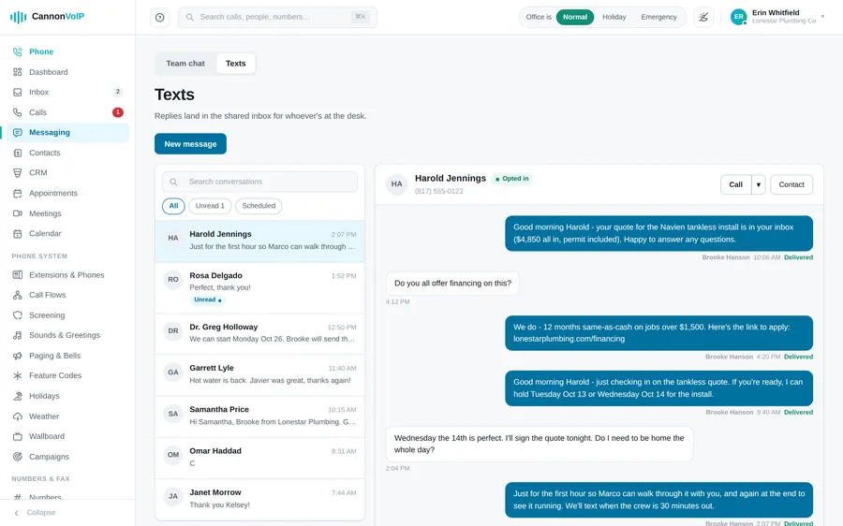
Task: Click the Feature Codes asterisk icon
Action: (18, 375)
